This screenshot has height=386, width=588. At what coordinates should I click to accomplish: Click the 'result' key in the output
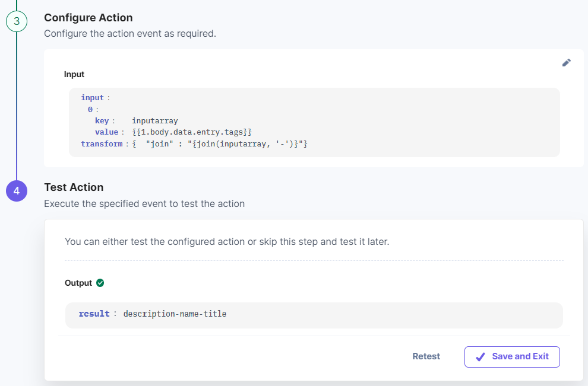pyautogui.click(x=94, y=314)
